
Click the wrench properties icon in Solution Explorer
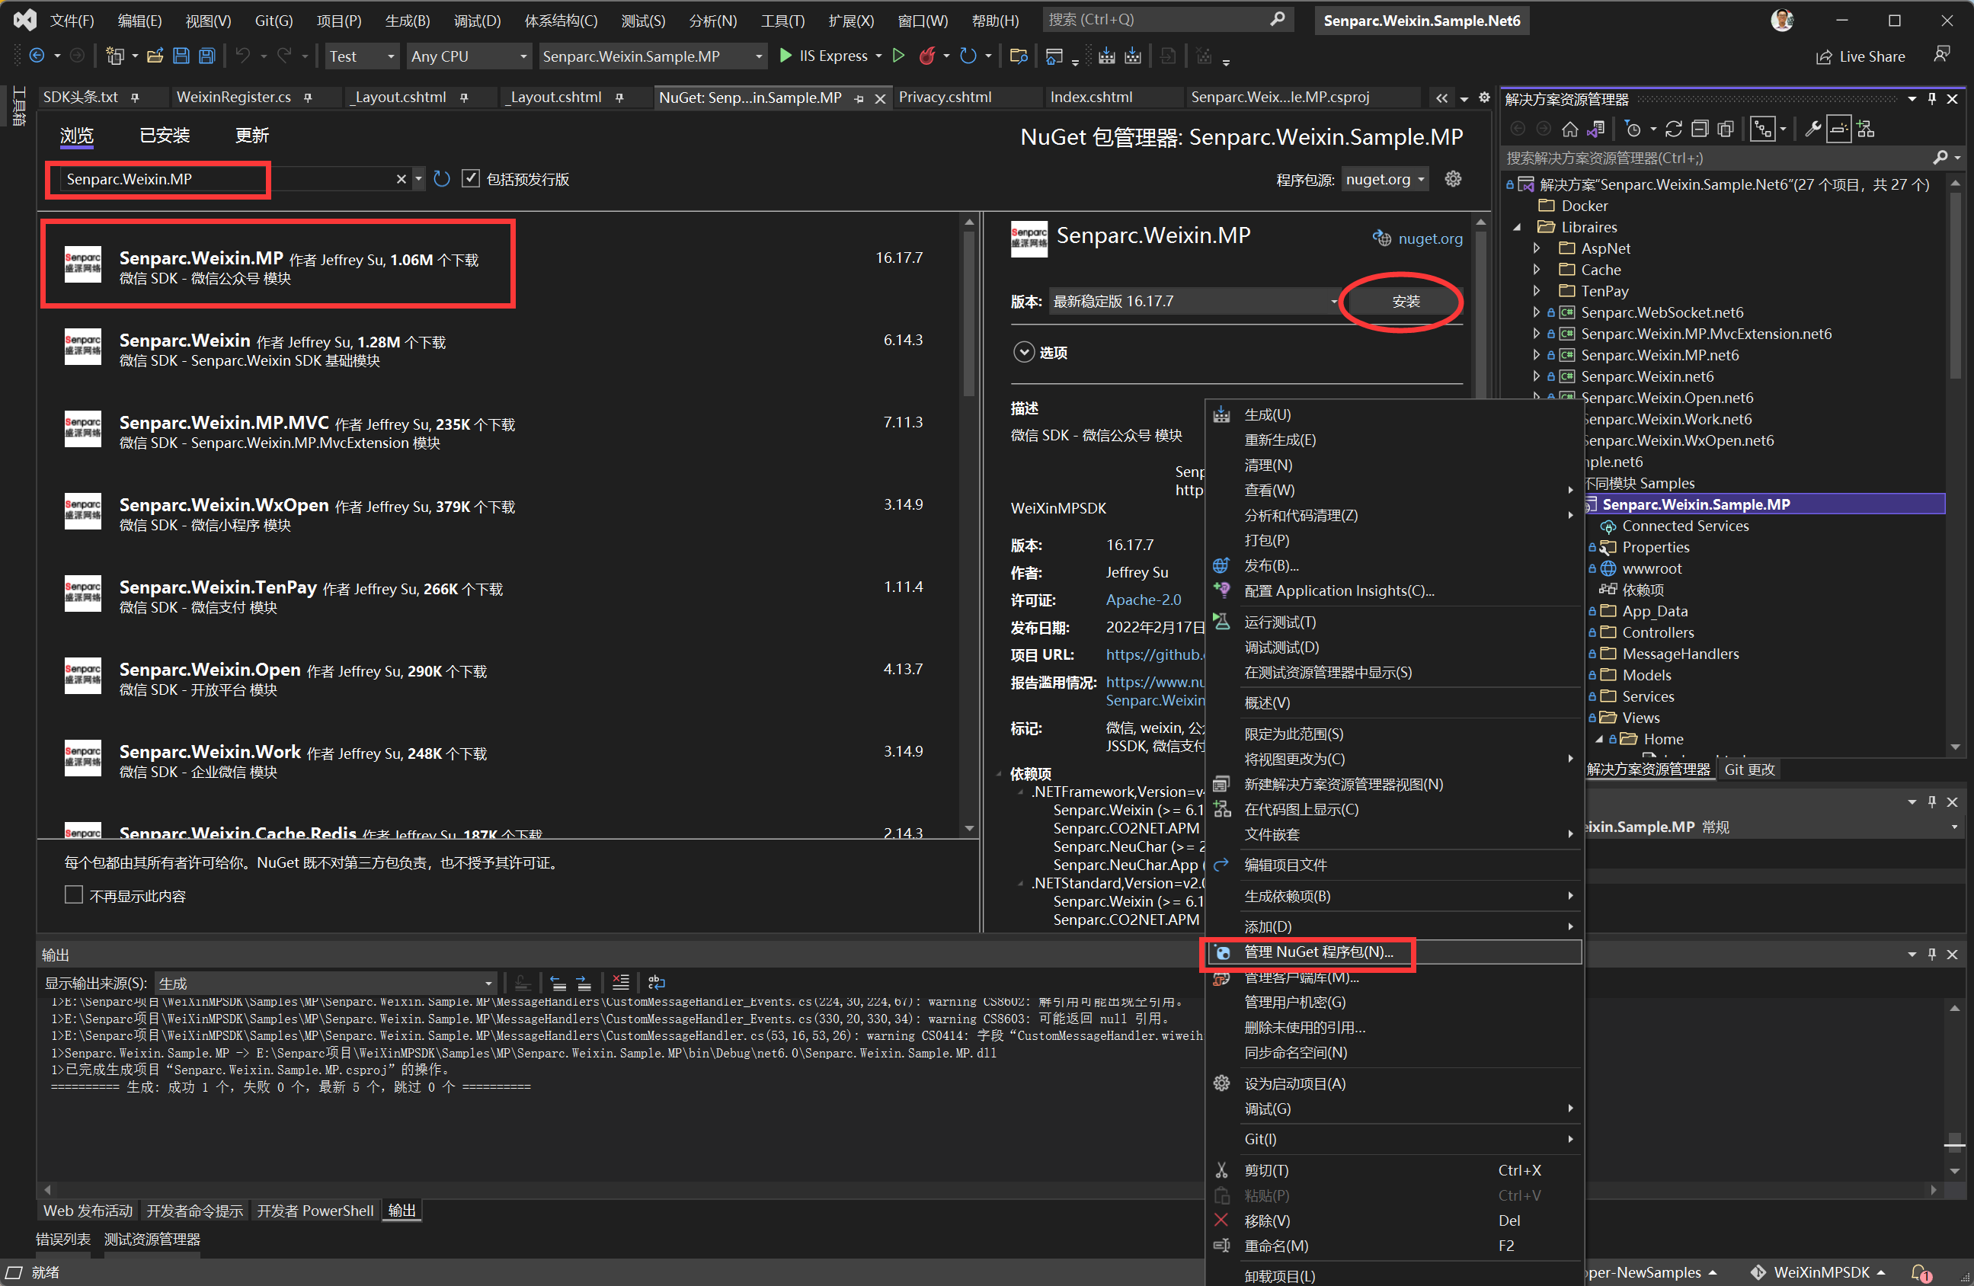tap(1813, 129)
